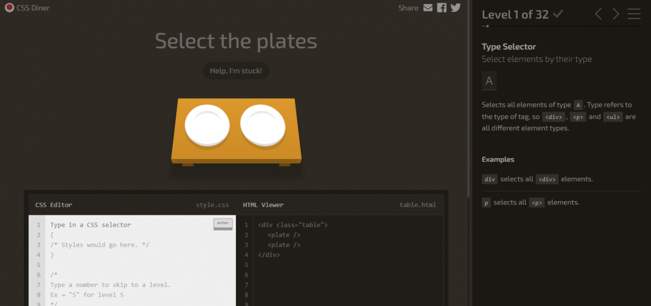Click the level progress bar

click(x=561, y=26)
